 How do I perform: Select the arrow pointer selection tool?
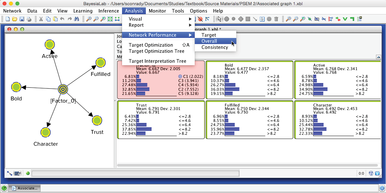219,19
